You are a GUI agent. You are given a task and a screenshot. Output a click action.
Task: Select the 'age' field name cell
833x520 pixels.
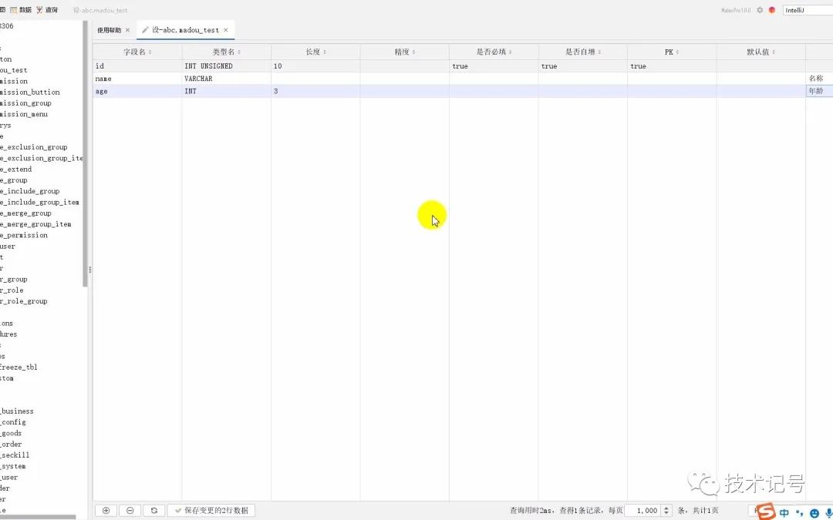137,91
